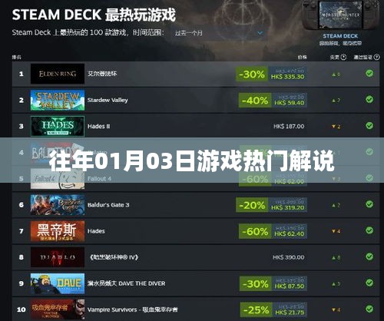Click the Steam Deck device image
The height and width of the screenshot is (321, 384).
click(340, 15)
